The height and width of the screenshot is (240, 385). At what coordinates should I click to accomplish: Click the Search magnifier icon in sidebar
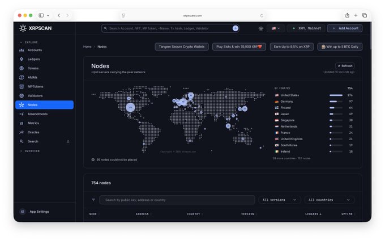22,141
